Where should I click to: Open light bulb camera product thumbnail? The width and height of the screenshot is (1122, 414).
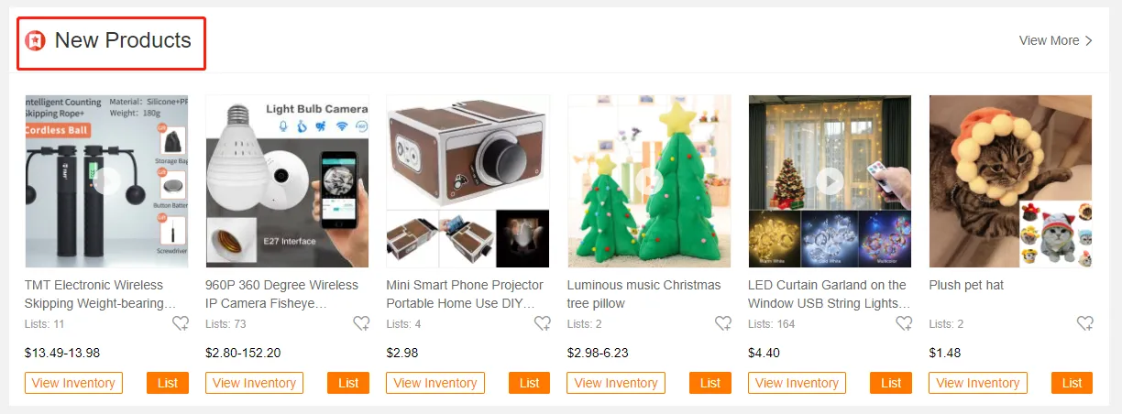click(x=287, y=181)
